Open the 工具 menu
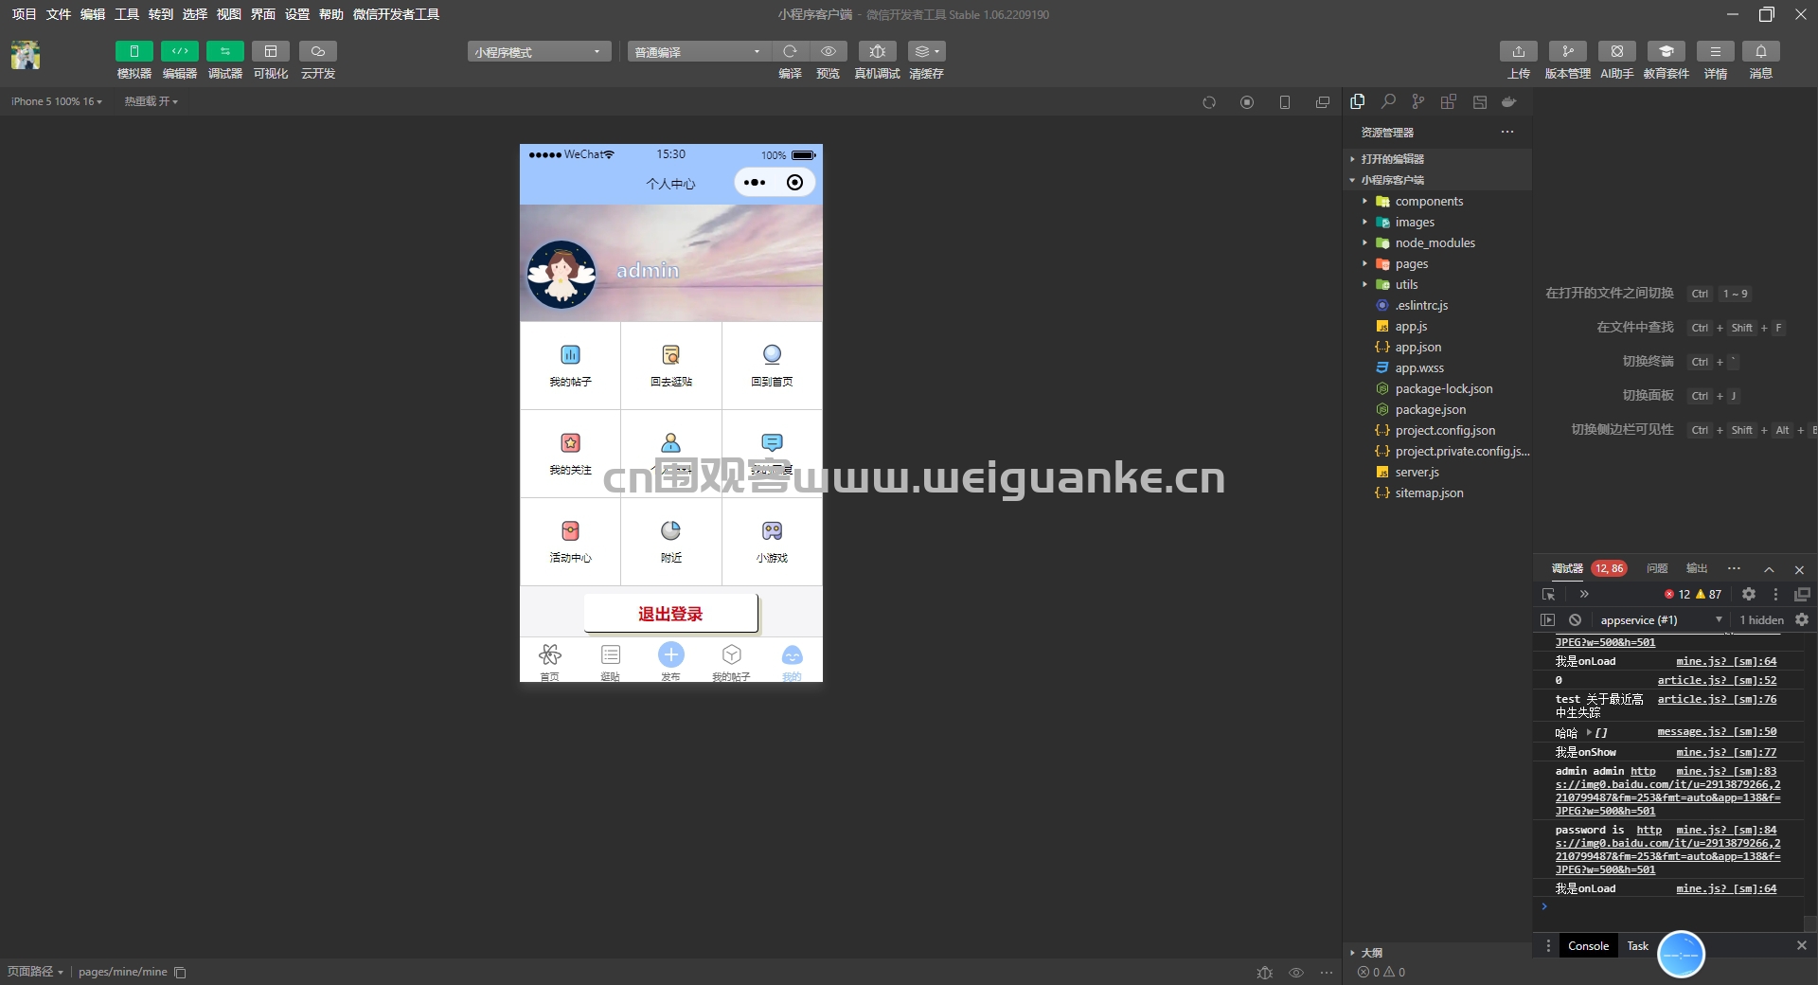 [x=126, y=14]
